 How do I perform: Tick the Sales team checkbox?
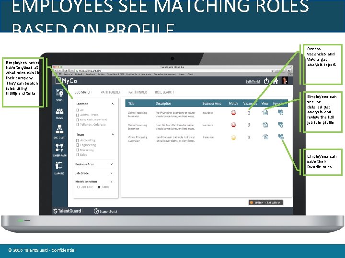(78, 155)
